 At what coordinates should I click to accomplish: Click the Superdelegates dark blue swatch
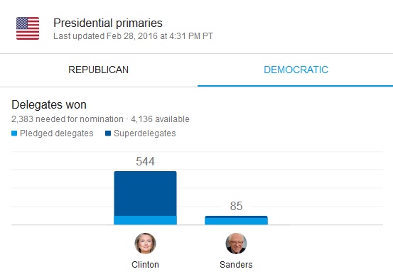point(108,133)
